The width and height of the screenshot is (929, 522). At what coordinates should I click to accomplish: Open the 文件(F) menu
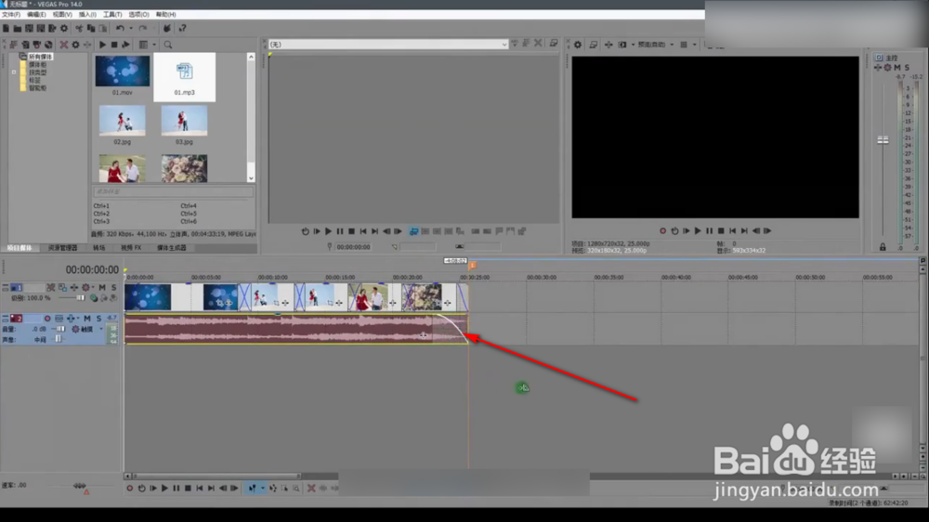(10, 14)
